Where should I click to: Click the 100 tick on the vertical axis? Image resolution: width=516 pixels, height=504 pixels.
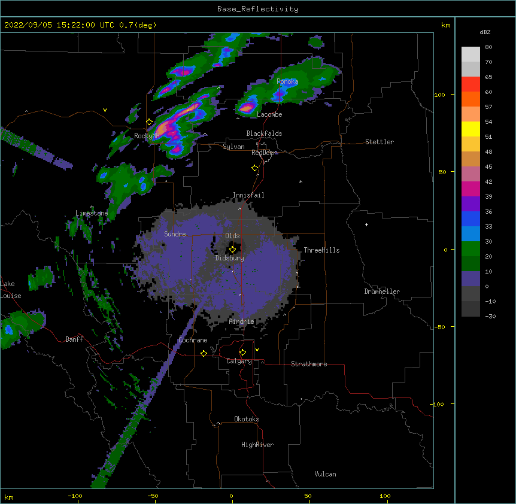pos(439,95)
